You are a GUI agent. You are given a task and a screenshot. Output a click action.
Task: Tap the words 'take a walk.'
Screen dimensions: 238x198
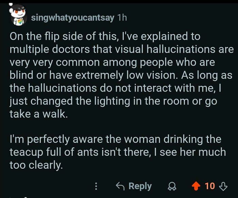tap(38, 114)
